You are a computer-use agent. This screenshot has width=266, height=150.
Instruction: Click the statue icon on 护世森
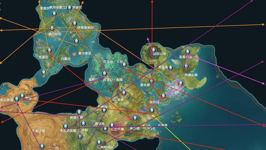[x=104, y=110]
